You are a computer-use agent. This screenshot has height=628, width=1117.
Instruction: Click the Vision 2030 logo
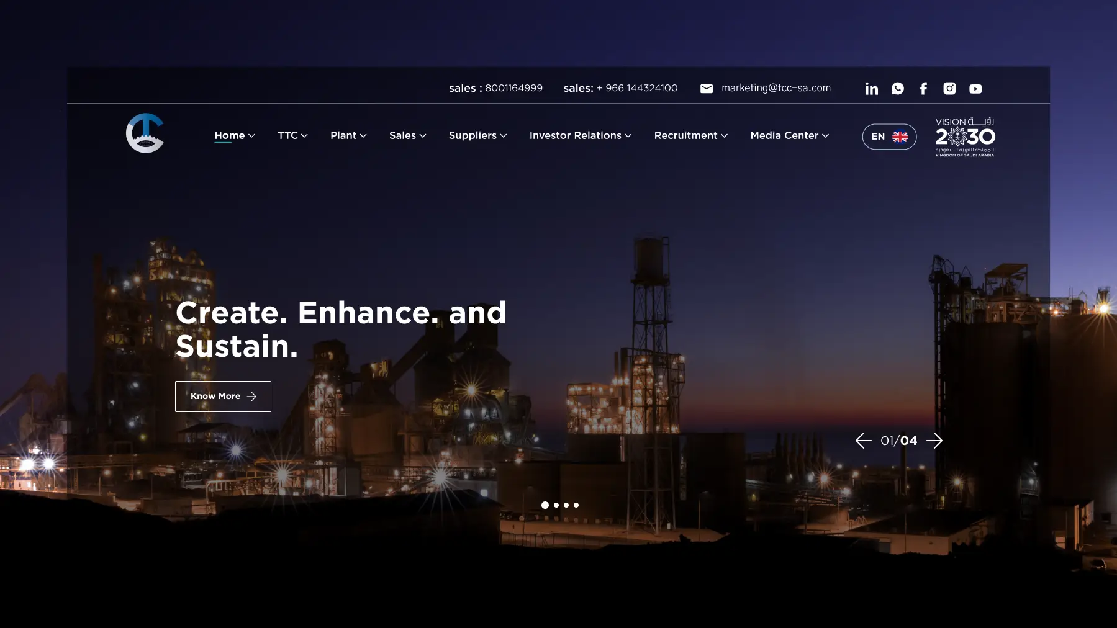[964, 136]
